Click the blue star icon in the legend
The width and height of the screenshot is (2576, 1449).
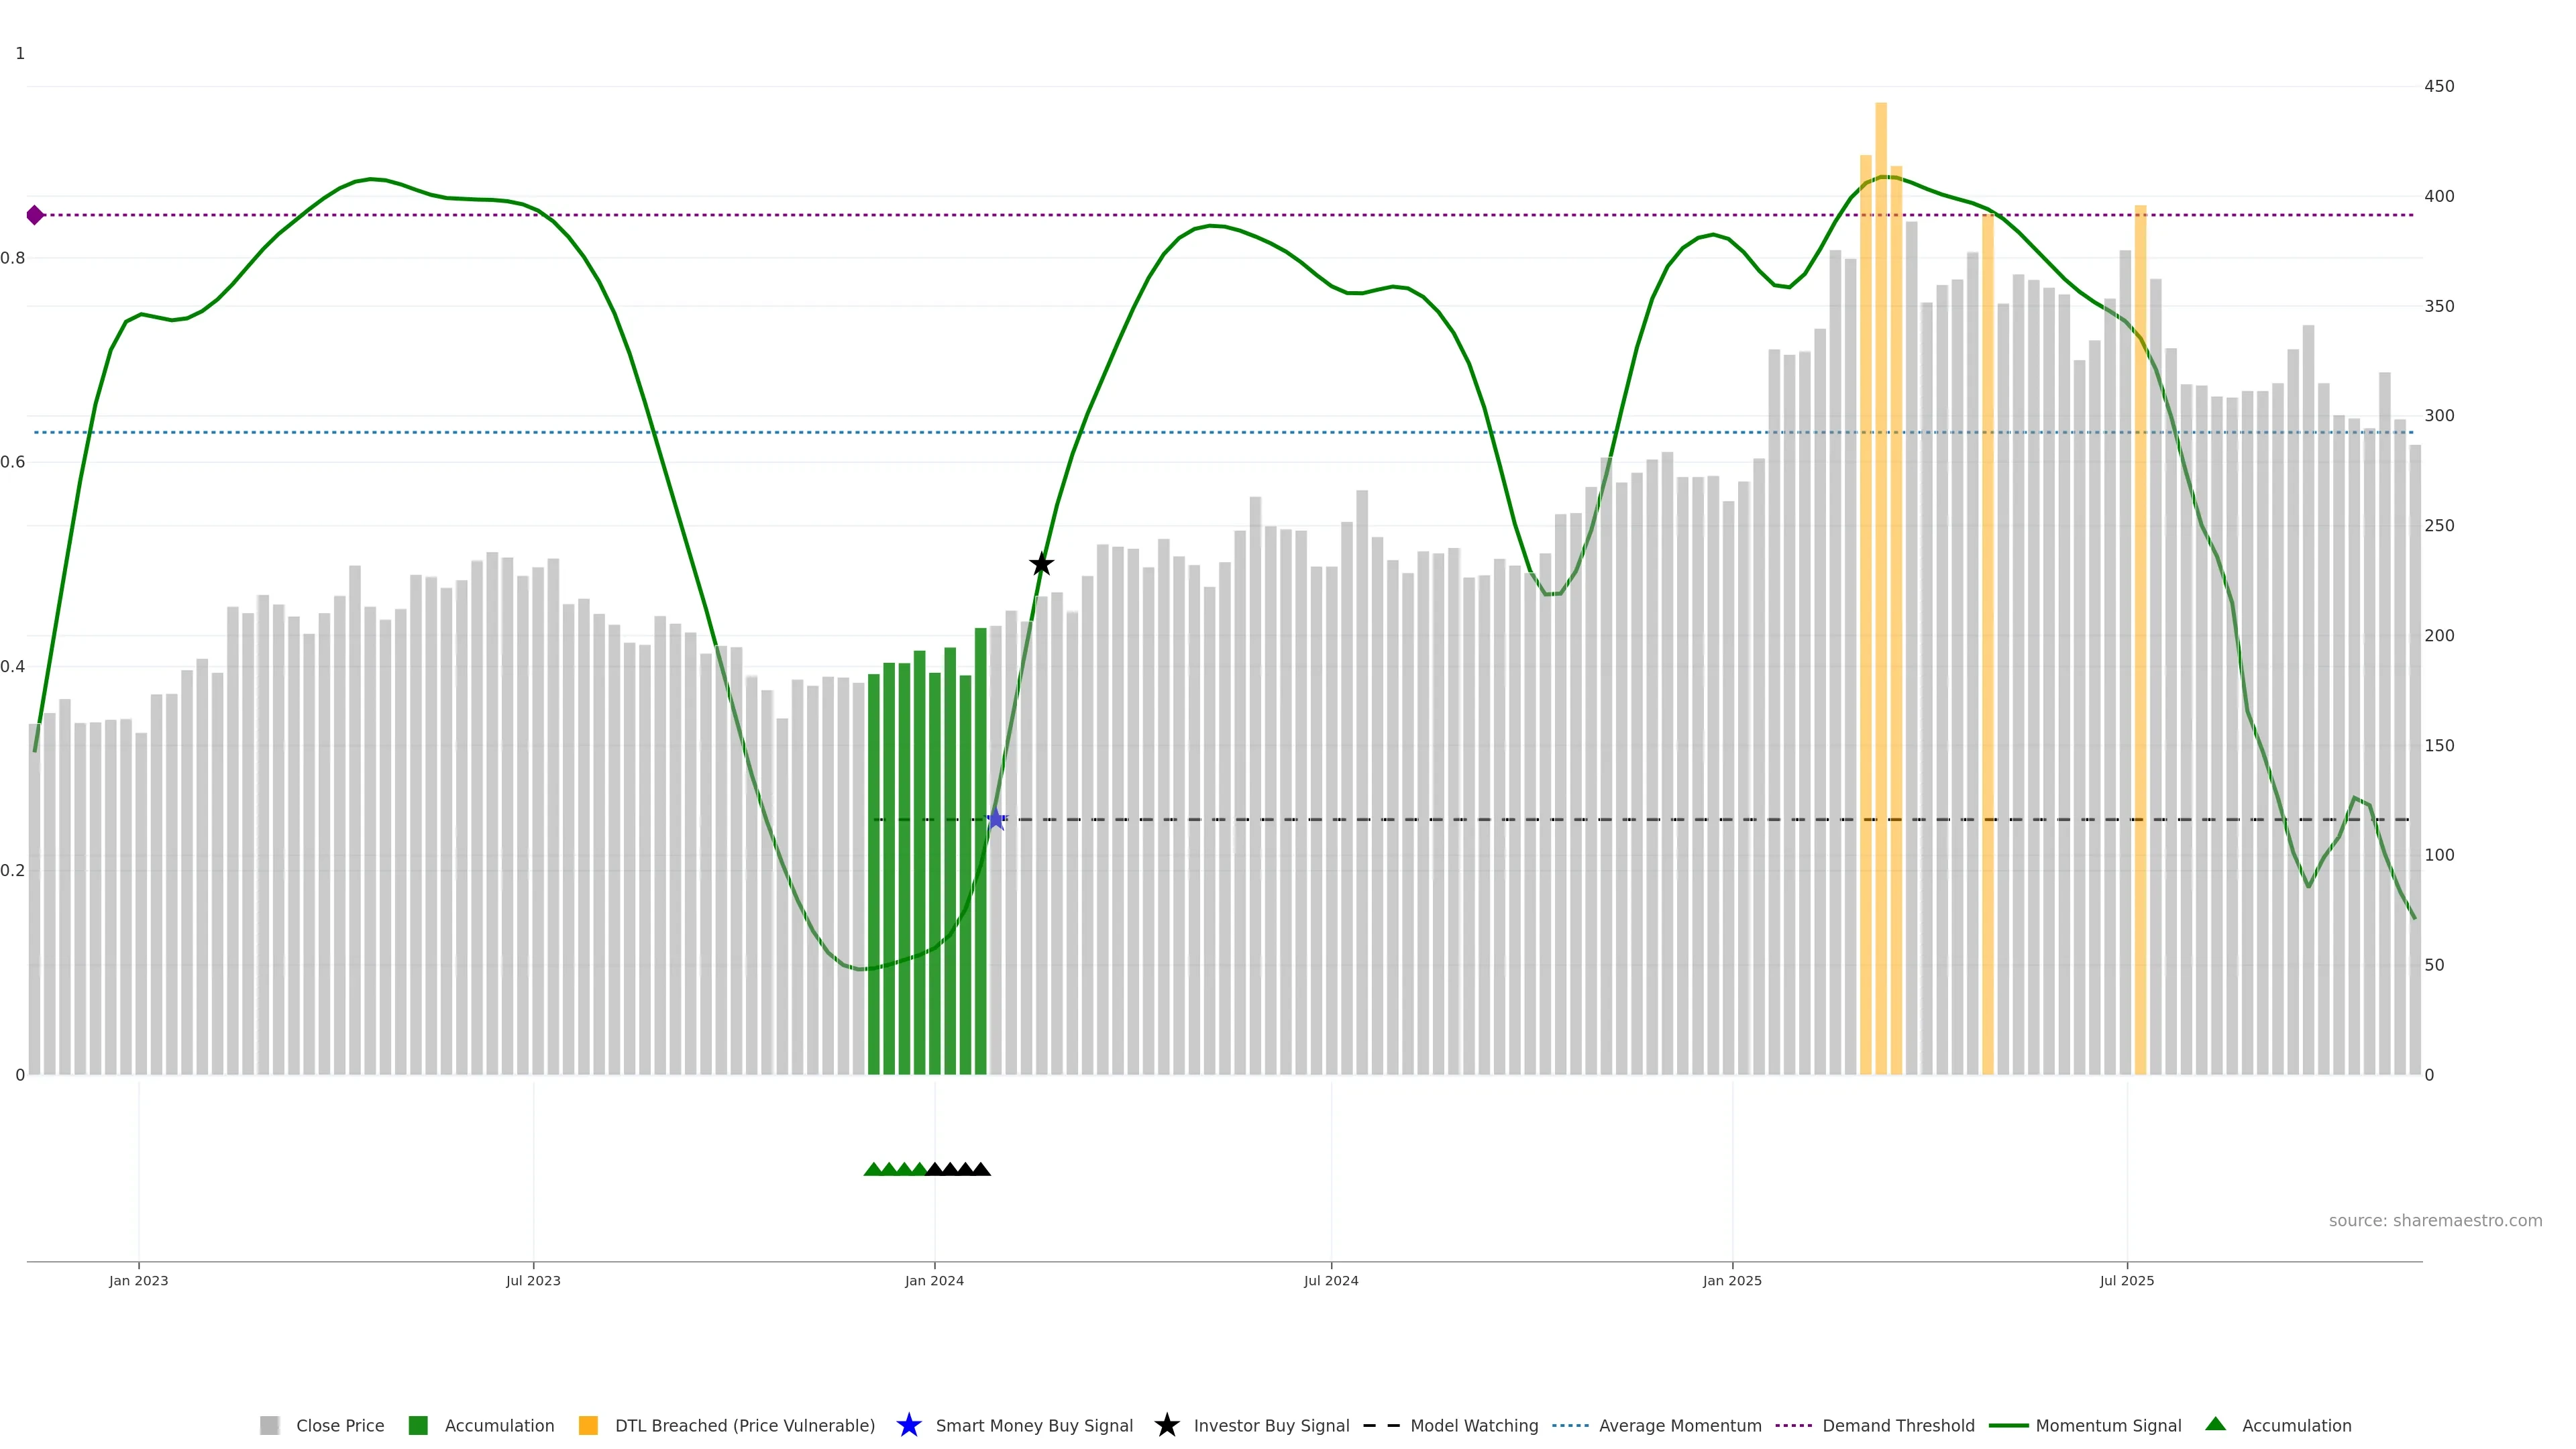coord(908,1425)
